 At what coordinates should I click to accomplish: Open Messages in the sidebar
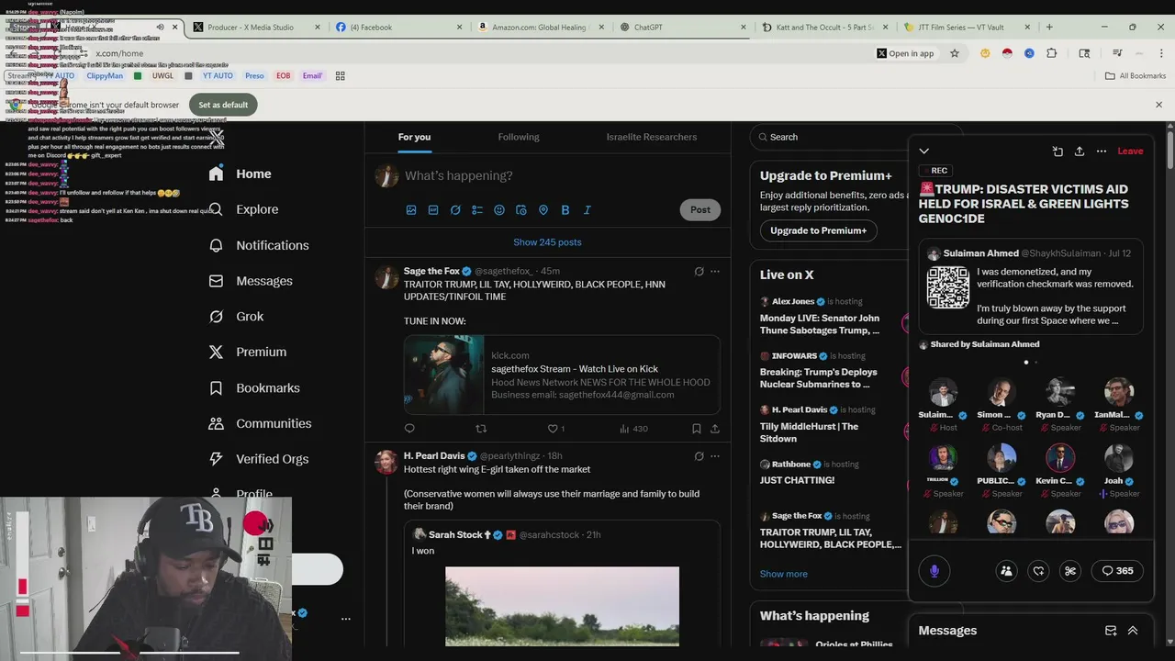click(251, 281)
